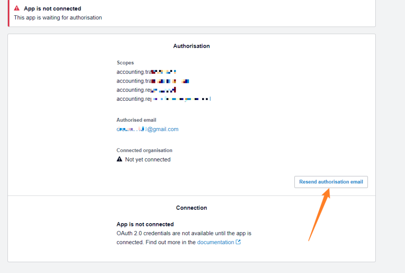Click Resend authorisation email
405x273 pixels.
coord(331,182)
